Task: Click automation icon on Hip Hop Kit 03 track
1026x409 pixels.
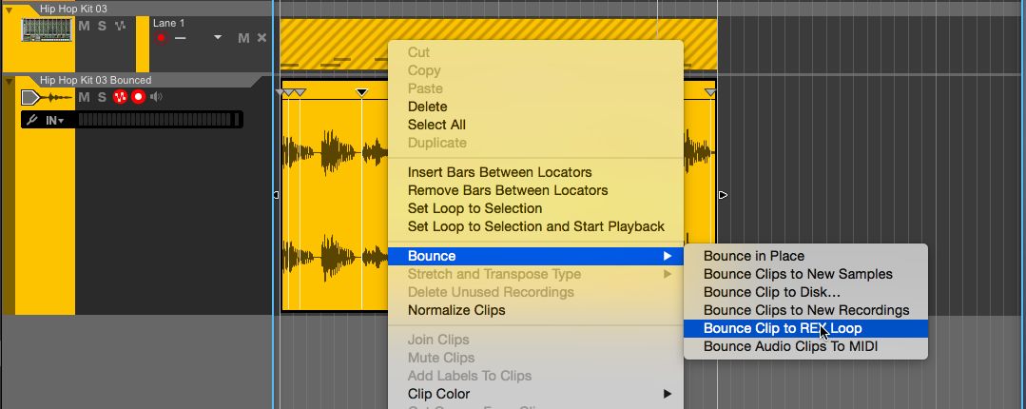Action: 120,26
